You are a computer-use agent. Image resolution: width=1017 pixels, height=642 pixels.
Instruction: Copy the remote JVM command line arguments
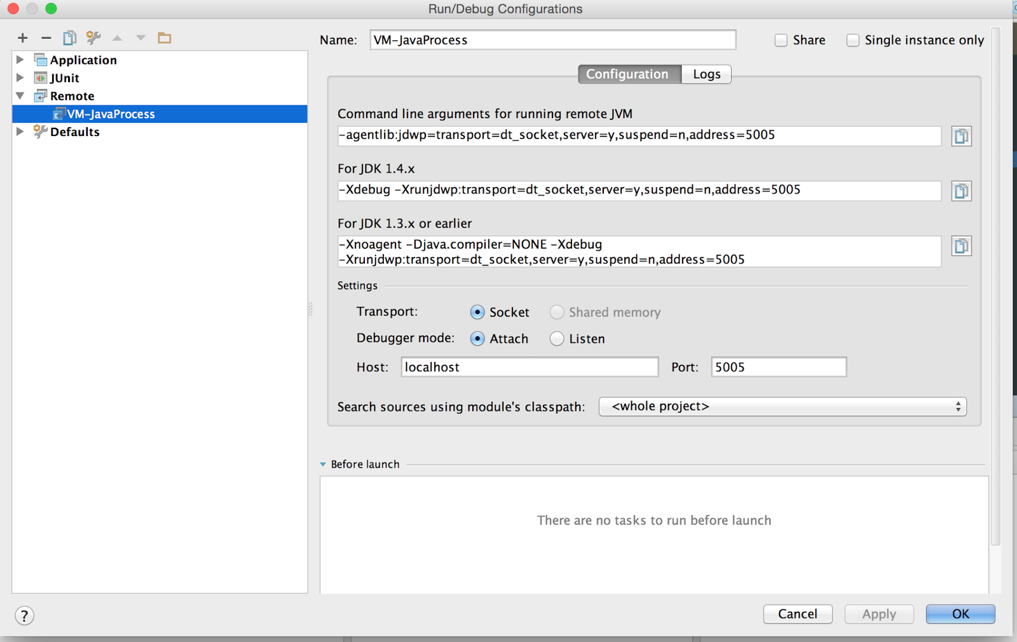[961, 135]
